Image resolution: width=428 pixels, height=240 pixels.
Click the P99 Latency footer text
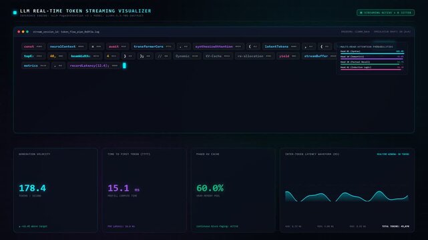pyautogui.click(x=122, y=227)
